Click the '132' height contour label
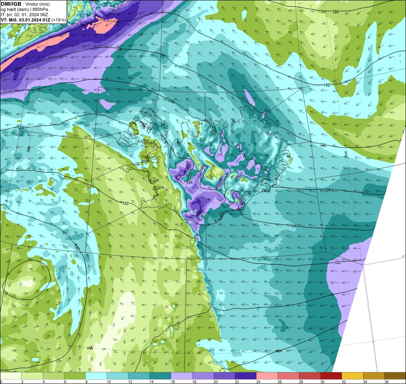Image resolution: width=406 pixels, height=384 pixels. [336, 11]
